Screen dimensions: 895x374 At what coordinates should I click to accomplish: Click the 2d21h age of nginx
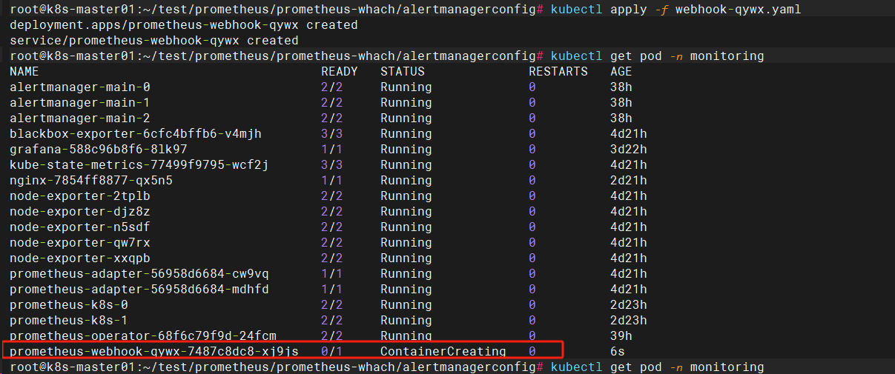629,181
